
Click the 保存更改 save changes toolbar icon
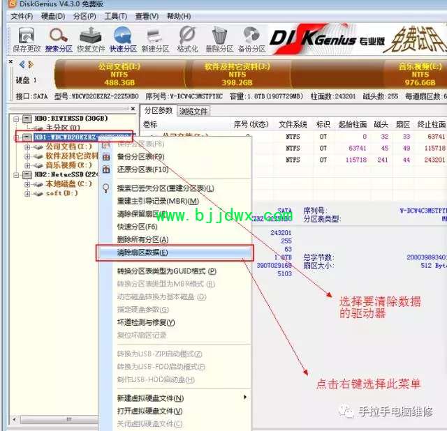coord(27,39)
